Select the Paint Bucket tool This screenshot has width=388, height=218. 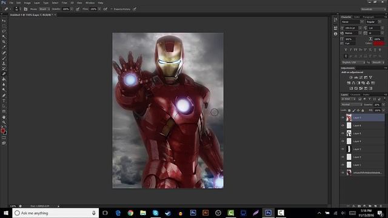(4, 79)
